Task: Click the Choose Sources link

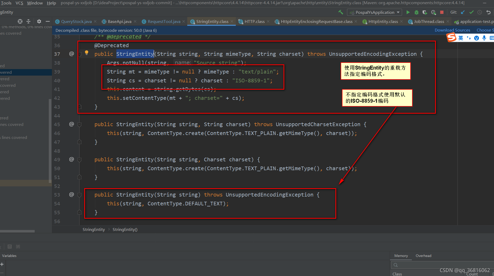Action: click(485, 30)
